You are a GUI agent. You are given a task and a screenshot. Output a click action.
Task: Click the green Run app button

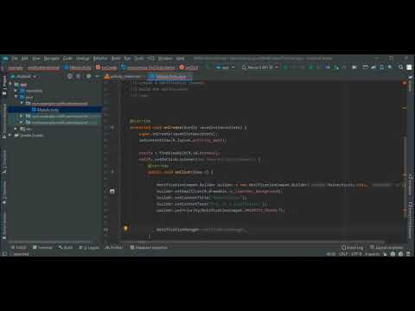285,67
